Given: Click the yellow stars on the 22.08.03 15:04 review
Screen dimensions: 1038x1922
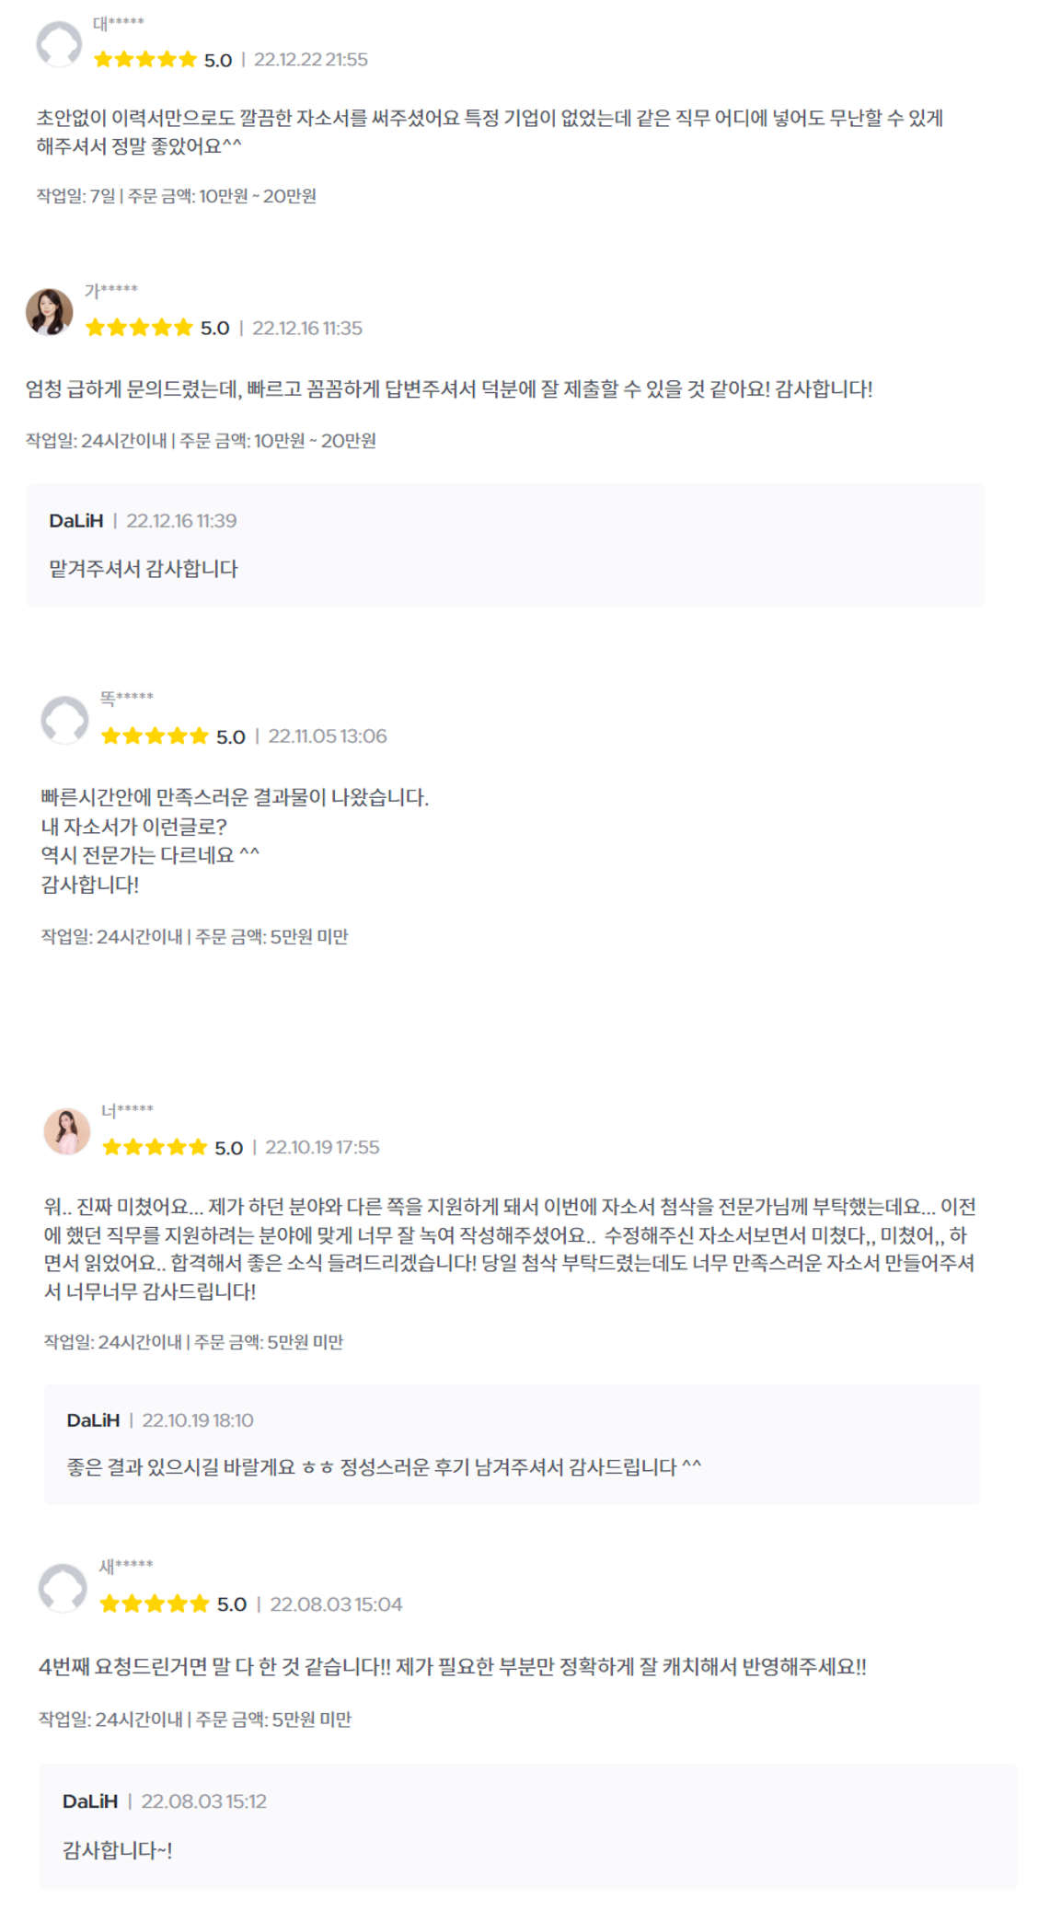Looking at the screenshot, I should [x=155, y=1604].
